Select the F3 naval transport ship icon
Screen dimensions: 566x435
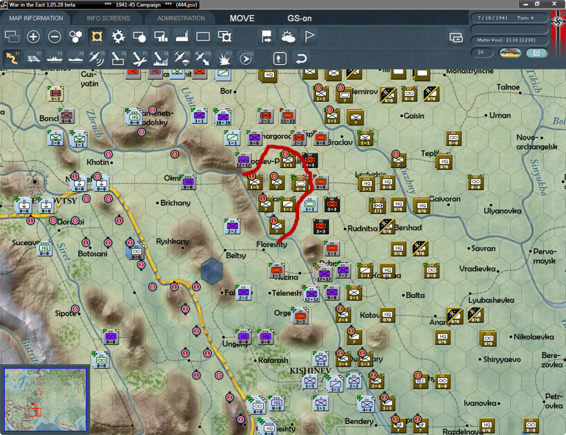click(x=55, y=58)
